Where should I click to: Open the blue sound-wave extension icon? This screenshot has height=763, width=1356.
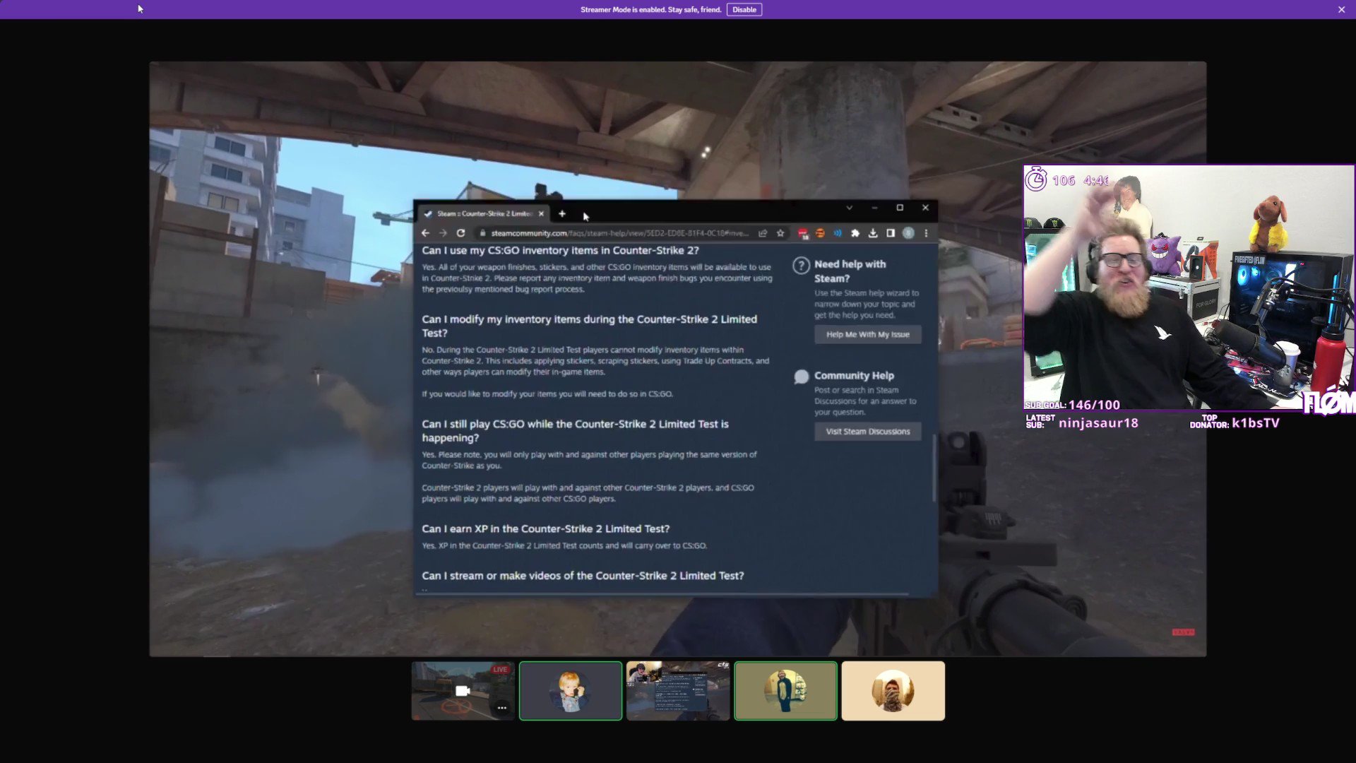point(838,233)
